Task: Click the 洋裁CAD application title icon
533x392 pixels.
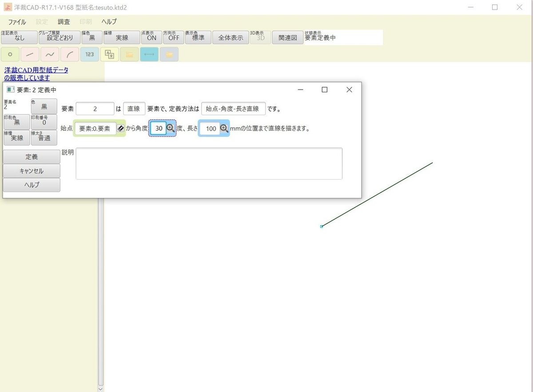Action: click(x=8, y=7)
